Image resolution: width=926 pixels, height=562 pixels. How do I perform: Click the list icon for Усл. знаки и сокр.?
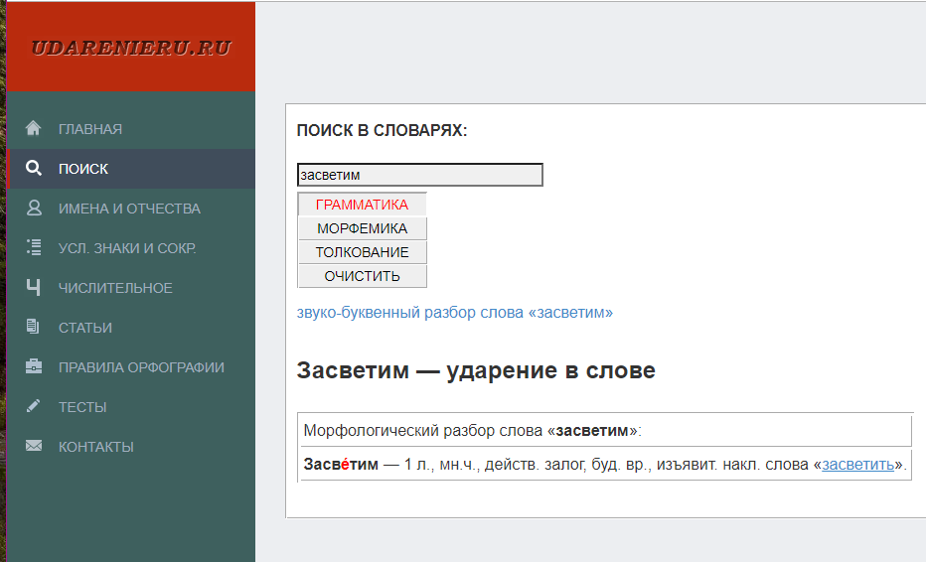(34, 248)
